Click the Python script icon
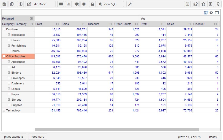The width and height of the screenshot is (223, 140). click(x=84, y=4)
